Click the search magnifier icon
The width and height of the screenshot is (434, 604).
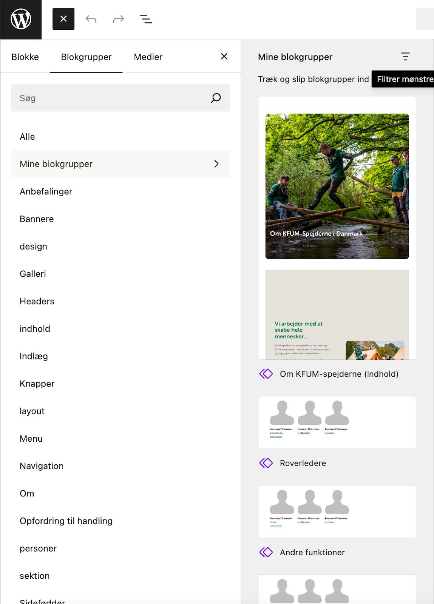click(x=216, y=98)
